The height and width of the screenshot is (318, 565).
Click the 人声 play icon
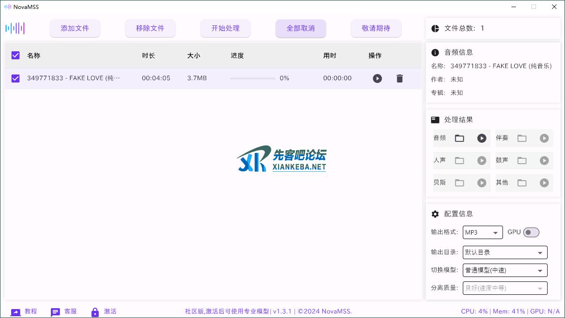click(x=482, y=161)
